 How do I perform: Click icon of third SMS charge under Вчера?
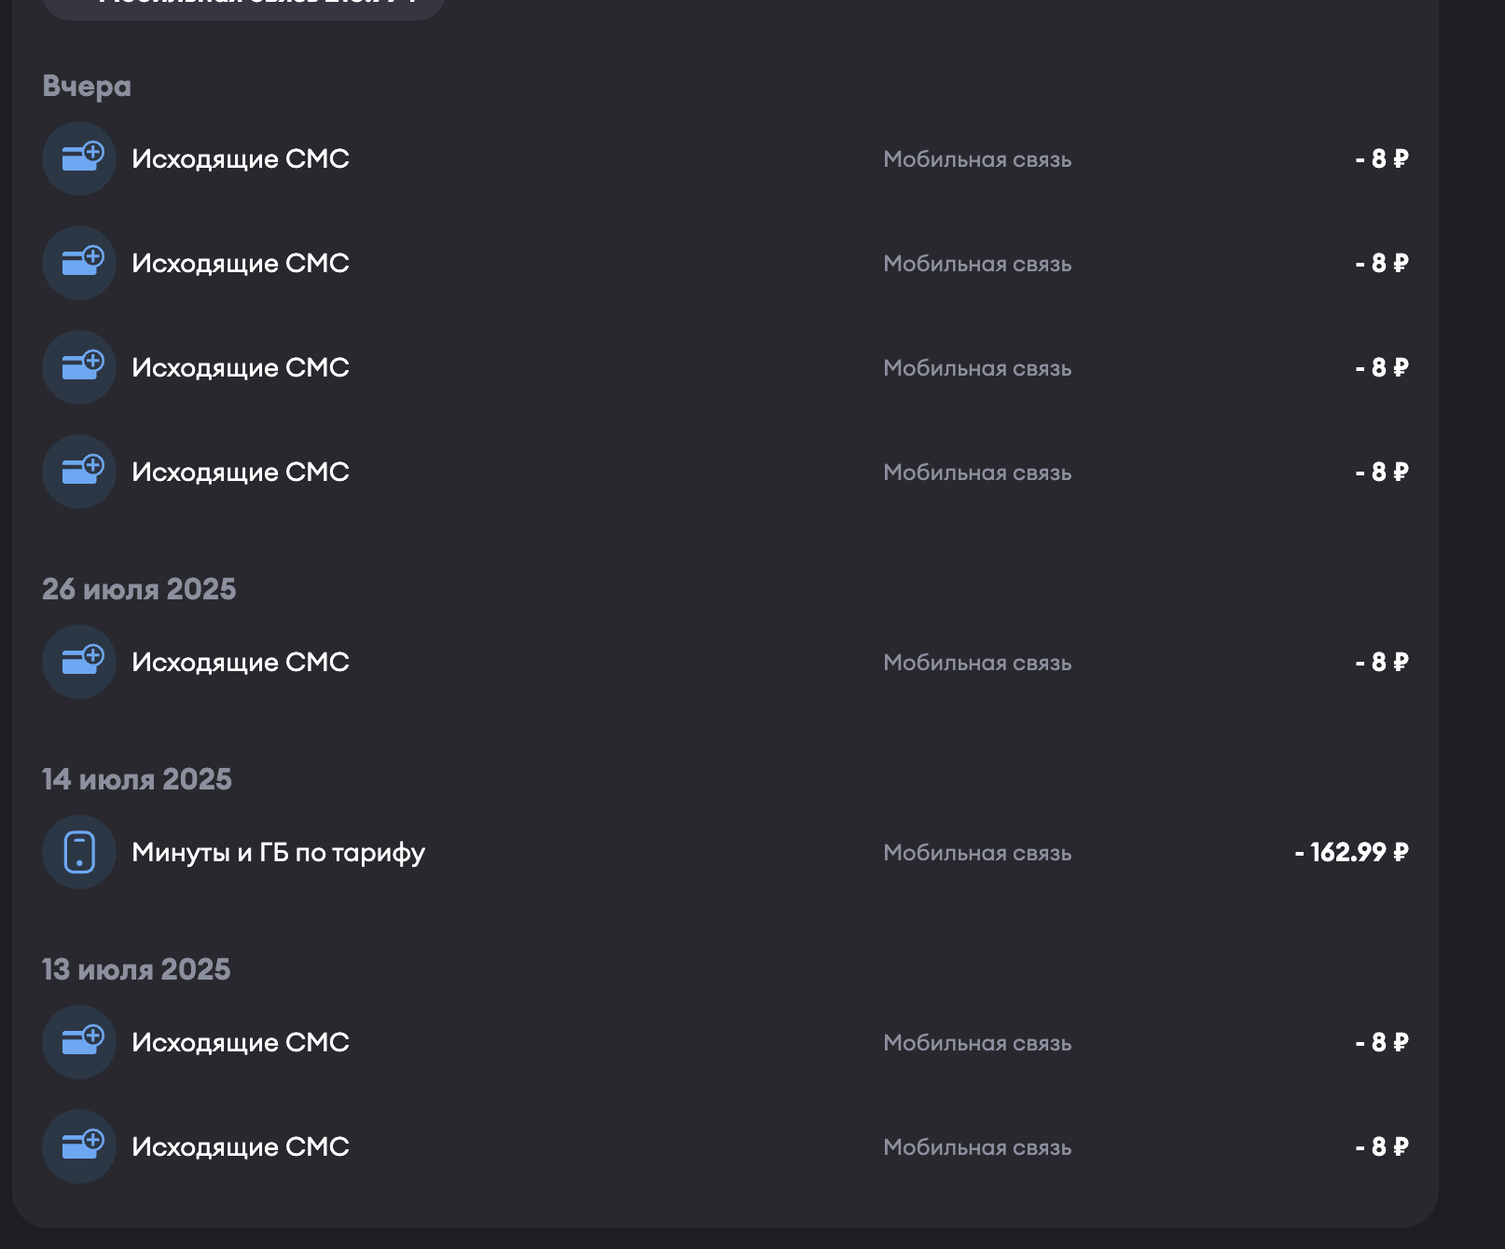point(79,367)
